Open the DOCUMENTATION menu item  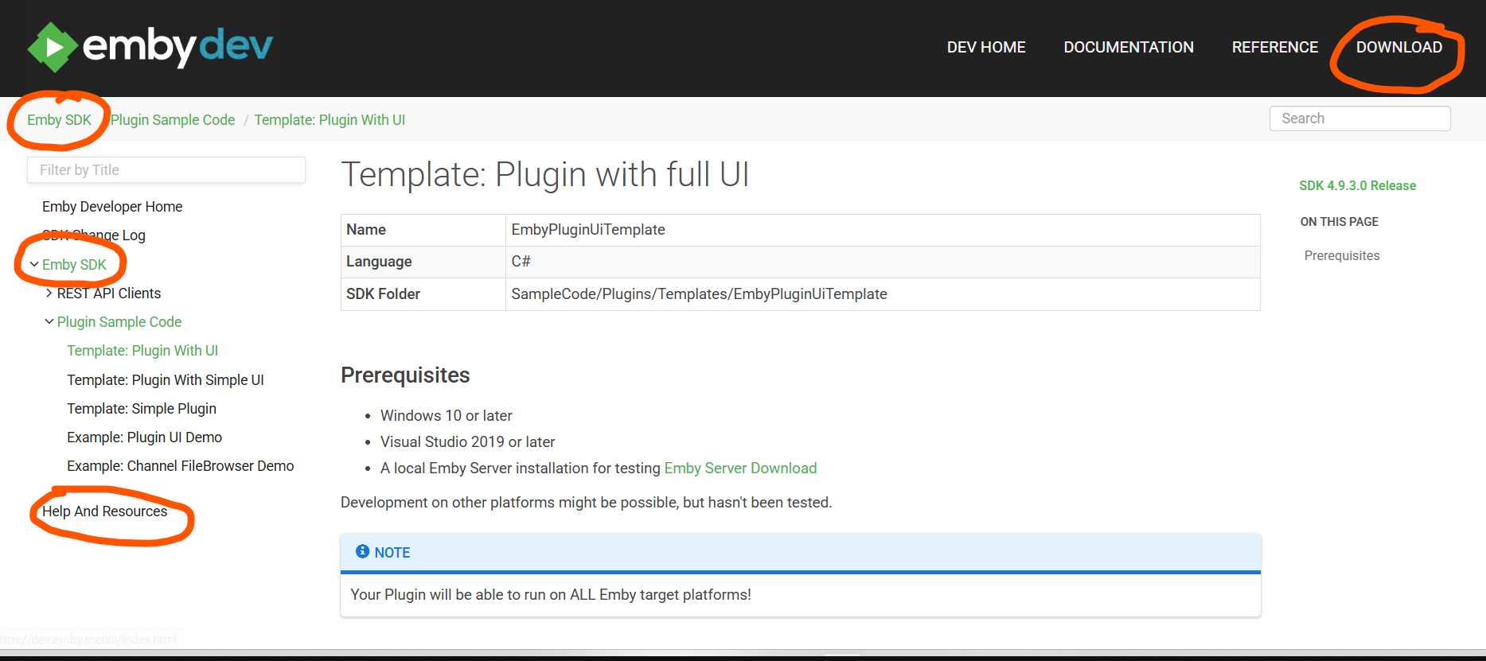(1128, 47)
